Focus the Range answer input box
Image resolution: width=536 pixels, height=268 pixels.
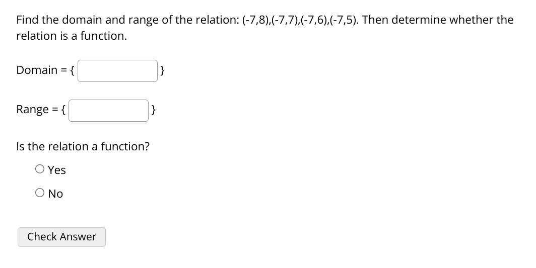pos(108,111)
